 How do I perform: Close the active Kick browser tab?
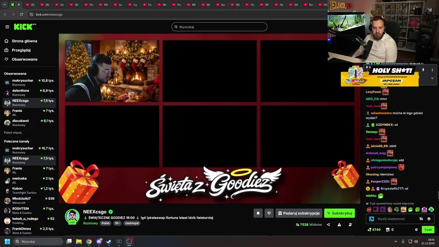19,5
